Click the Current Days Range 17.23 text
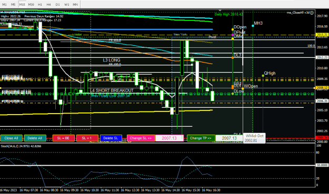Image resolution: width=329 pixels, height=194 pixels. 43,20
